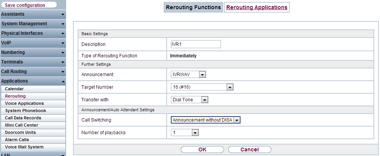Confirm the settings with the OK button

202,149
